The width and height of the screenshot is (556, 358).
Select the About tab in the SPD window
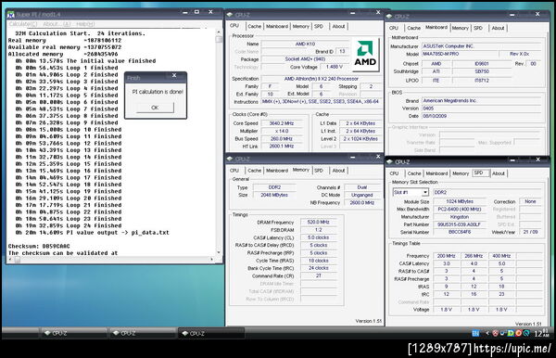click(x=499, y=173)
